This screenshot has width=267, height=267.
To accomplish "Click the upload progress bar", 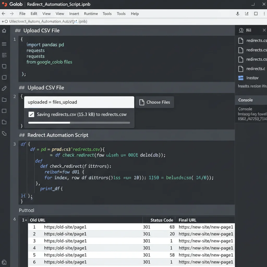I will tap(79, 123).
